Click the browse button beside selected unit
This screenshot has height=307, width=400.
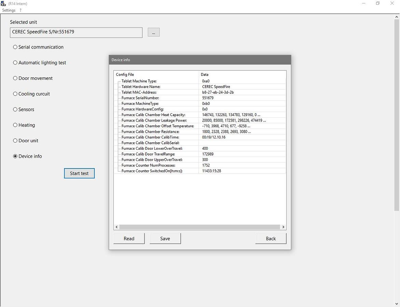[153, 32]
